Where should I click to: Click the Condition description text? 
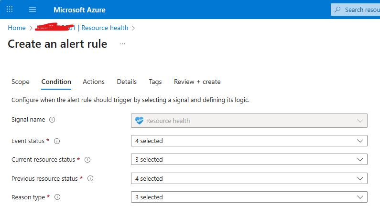point(130,100)
